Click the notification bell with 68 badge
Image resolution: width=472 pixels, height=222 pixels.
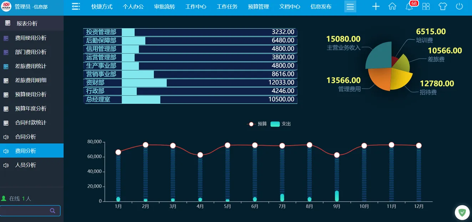tap(409, 7)
